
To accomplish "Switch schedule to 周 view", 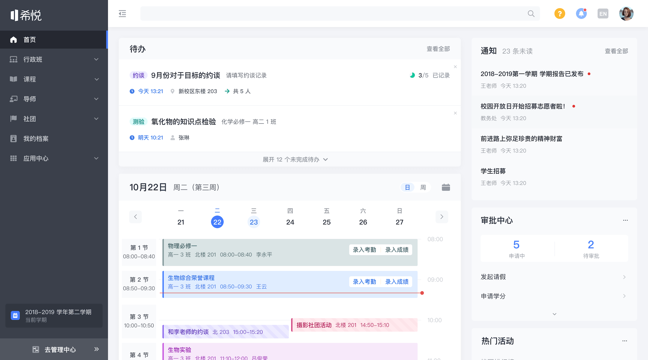I will click(x=423, y=187).
